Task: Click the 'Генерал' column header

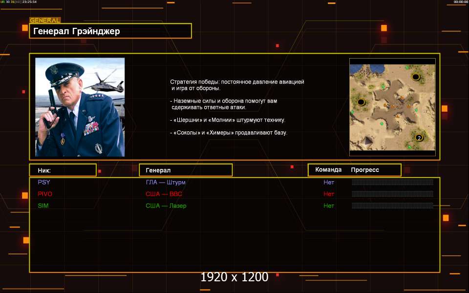Action: click(186, 170)
